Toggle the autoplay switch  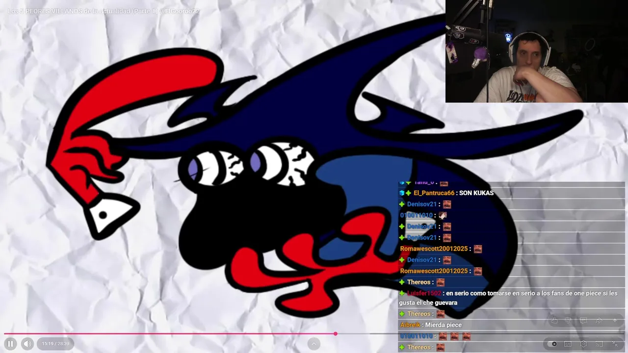[553, 344]
